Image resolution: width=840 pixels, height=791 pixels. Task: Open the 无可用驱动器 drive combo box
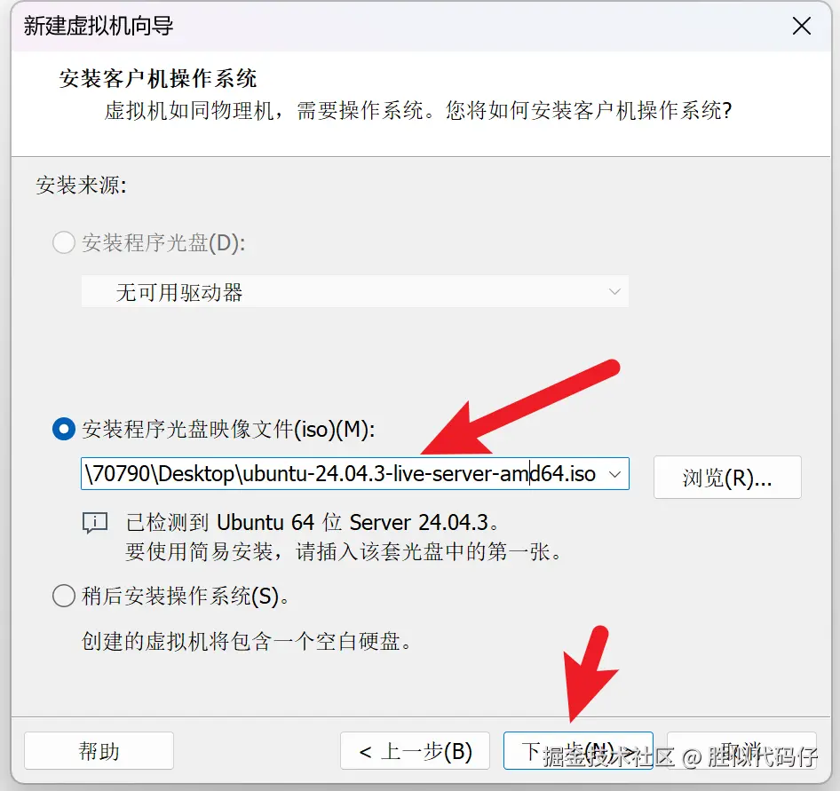coord(354,292)
